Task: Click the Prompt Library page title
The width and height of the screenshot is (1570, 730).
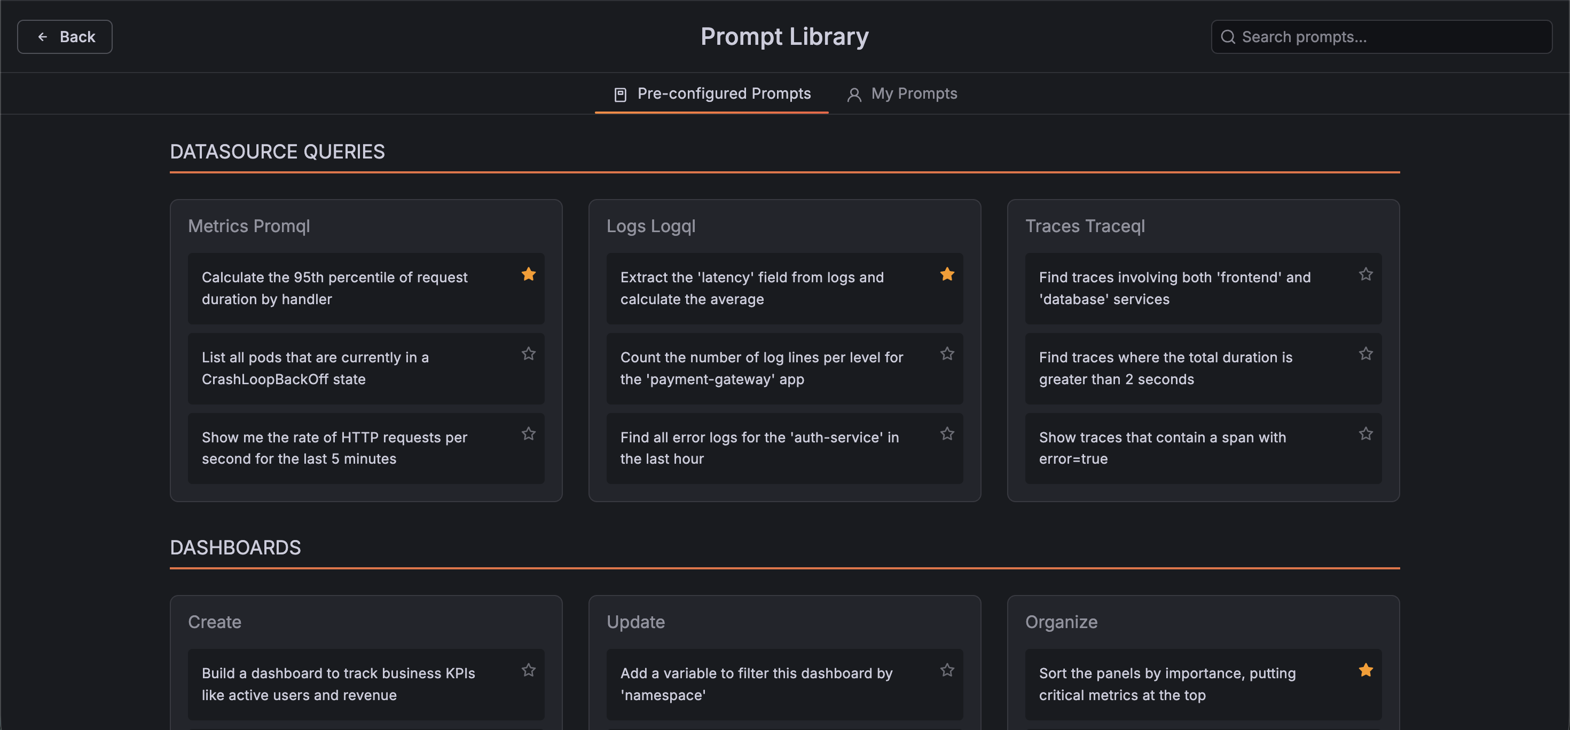Action: pyautogui.click(x=784, y=36)
